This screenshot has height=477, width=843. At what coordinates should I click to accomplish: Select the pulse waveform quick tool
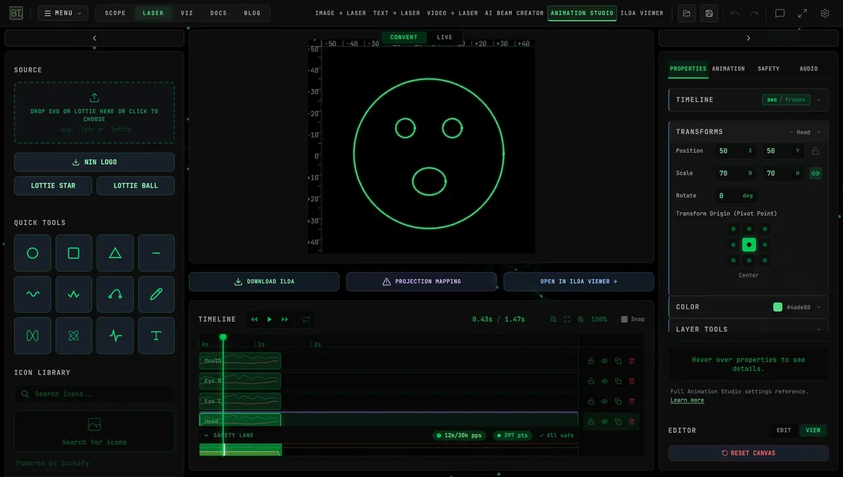coord(115,336)
